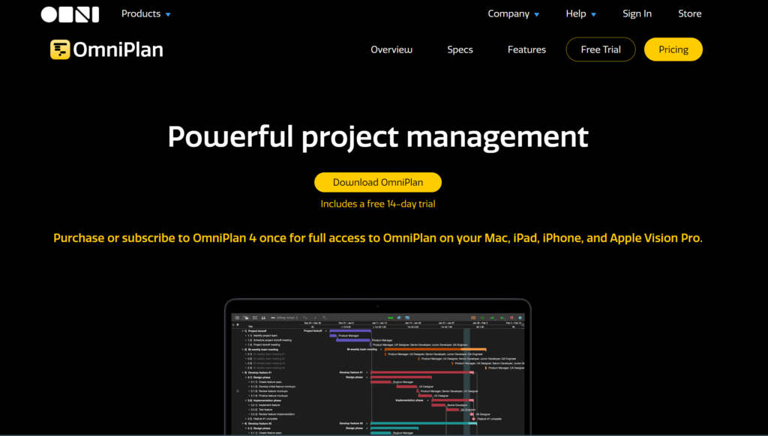Switch to the Overview section
Viewport: 768px width, 436px height.
pos(391,49)
